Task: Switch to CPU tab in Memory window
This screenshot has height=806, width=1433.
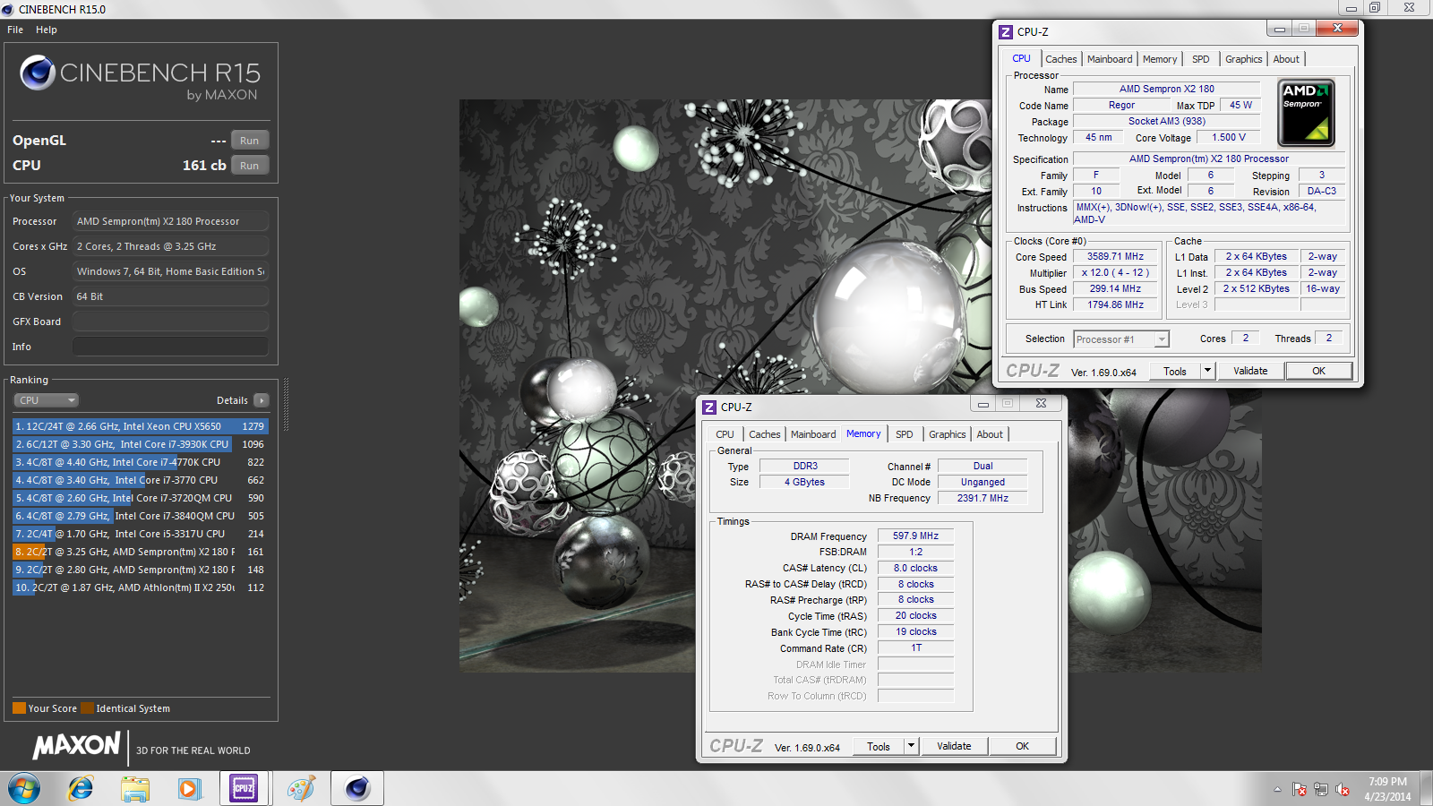Action: 725,434
